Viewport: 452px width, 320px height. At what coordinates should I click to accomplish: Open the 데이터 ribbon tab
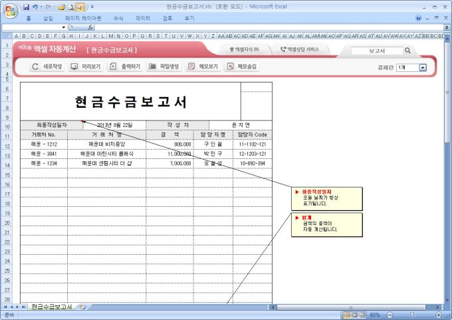pos(143,18)
